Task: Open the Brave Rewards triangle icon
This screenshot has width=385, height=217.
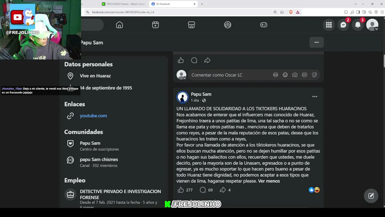Action: coord(298,12)
